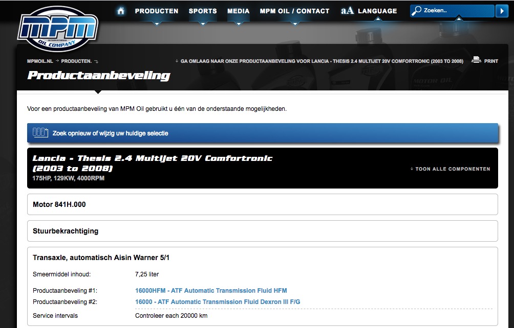The height and width of the screenshot is (328, 514).
Task: Expand the Stuurbekrachtiging section
Action: pos(263,231)
